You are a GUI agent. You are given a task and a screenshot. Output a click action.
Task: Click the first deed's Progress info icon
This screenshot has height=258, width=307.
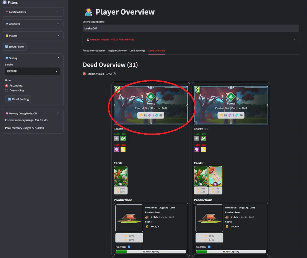129,247
